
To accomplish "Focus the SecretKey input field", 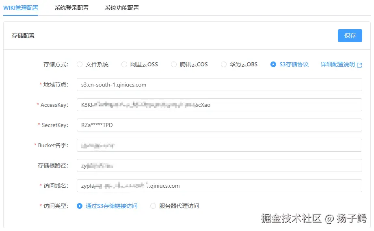I will [x=219, y=125].
